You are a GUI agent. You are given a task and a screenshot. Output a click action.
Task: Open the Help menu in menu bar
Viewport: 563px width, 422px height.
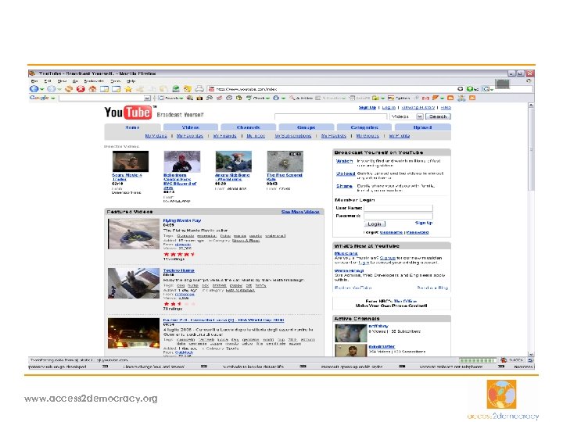(x=131, y=81)
